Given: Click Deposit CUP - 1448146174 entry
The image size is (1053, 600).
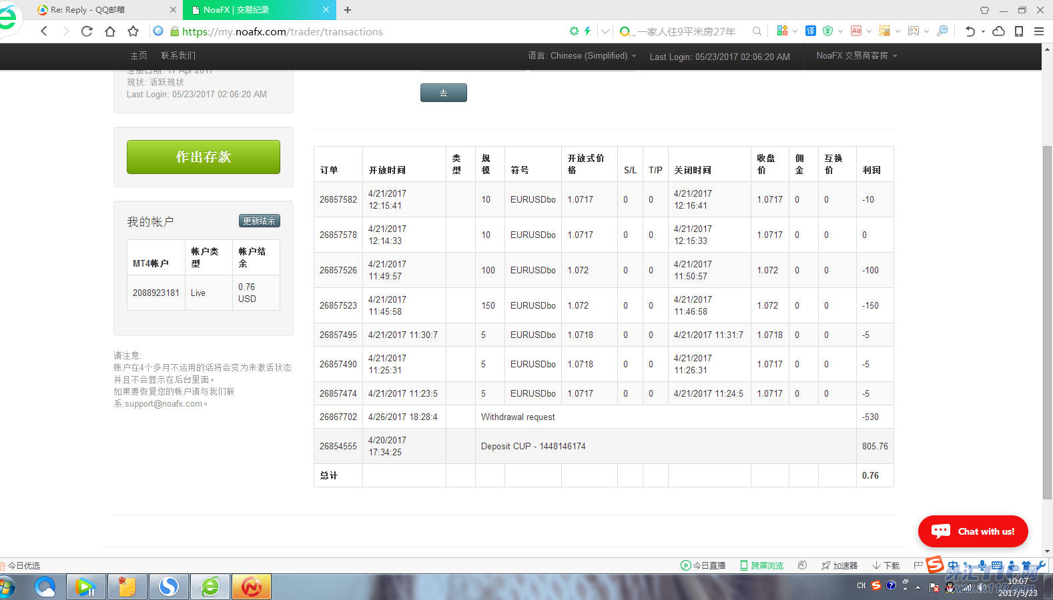Looking at the screenshot, I should pos(533,446).
